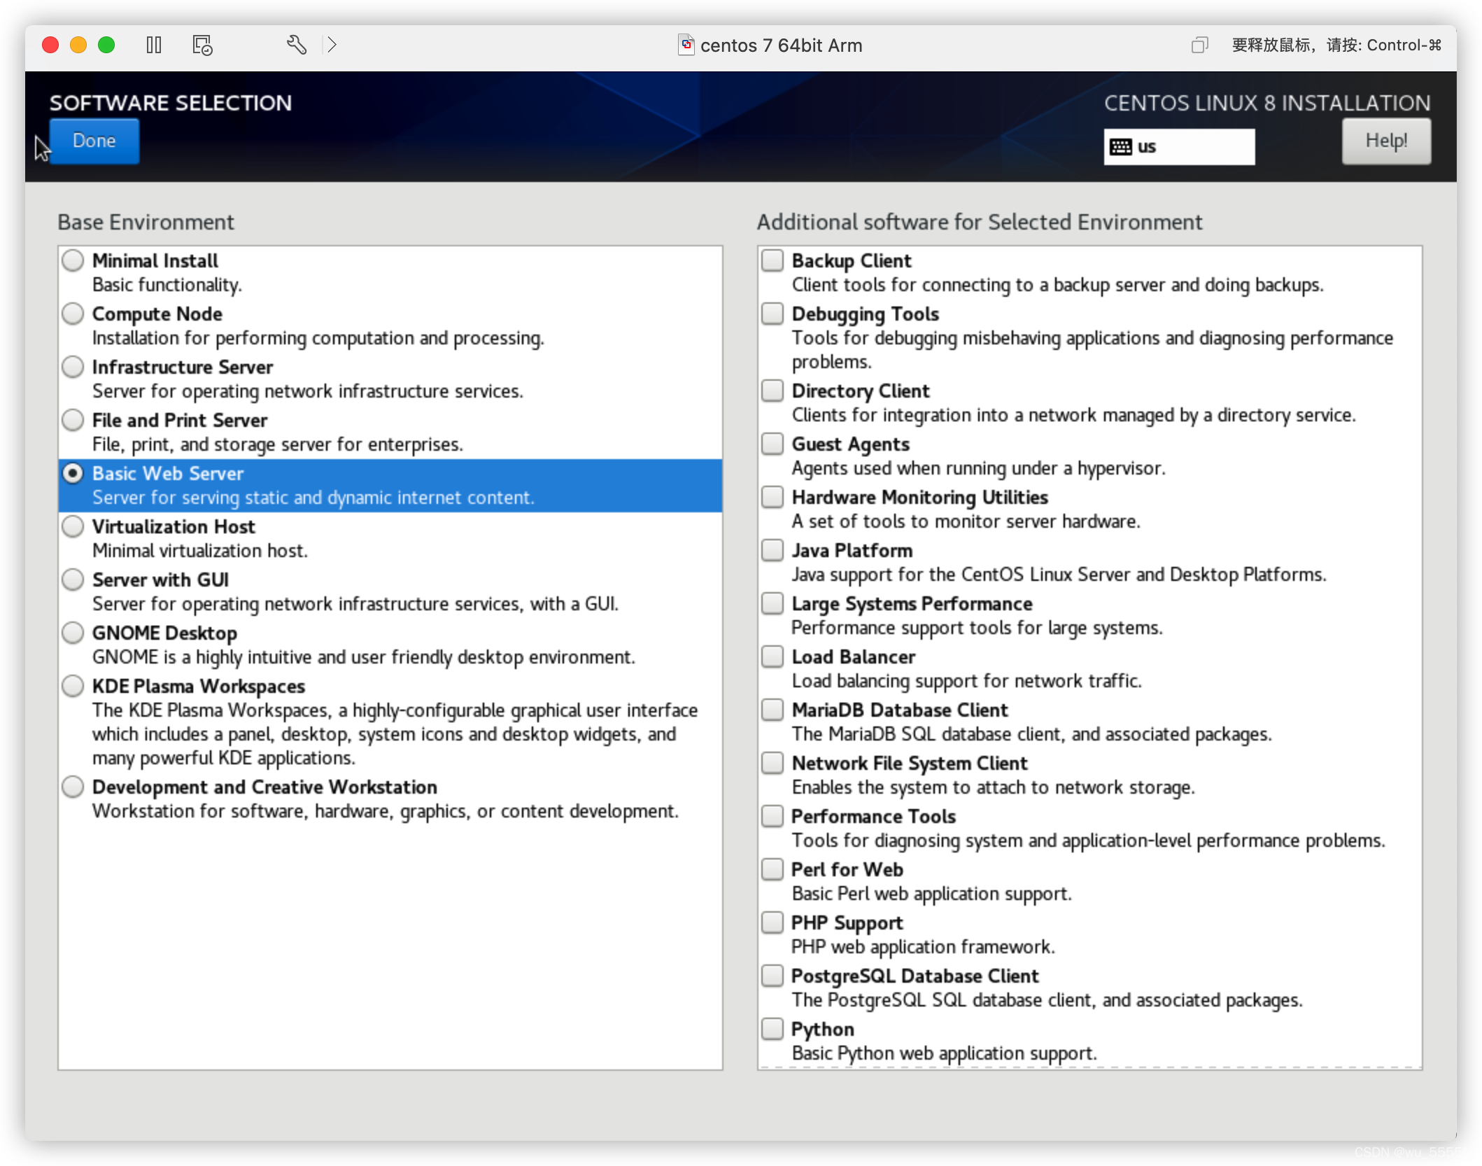Image resolution: width=1482 pixels, height=1166 pixels.
Task: Click 'Minimal virtualization host.' description
Action: point(200,551)
